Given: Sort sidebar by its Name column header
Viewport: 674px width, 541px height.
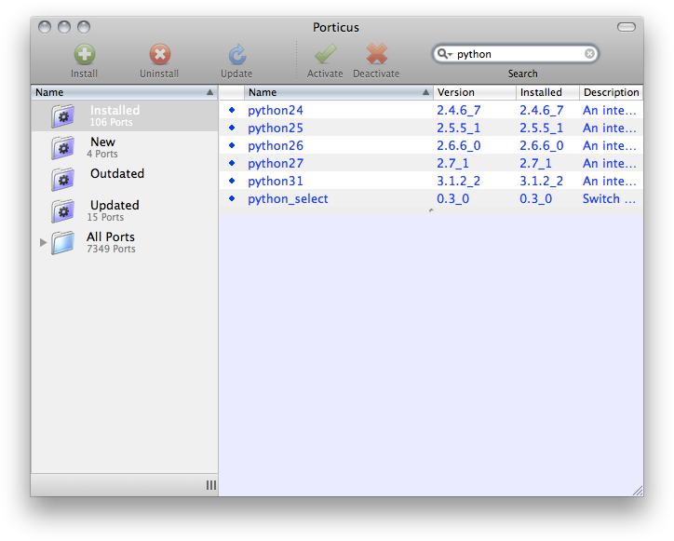Looking at the screenshot, I should [125, 92].
